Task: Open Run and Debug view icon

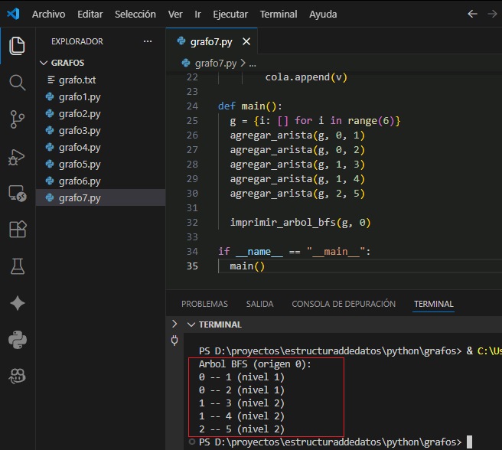Action: pos(17,156)
